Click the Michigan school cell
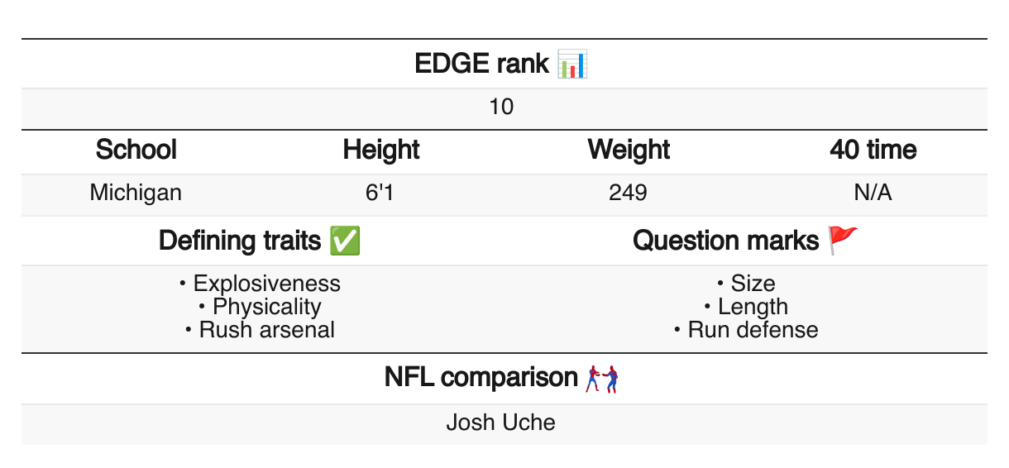The image size is (1009, 468). (x=136, y=193)
